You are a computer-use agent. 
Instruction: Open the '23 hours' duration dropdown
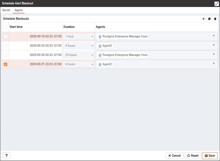[79, 55]
